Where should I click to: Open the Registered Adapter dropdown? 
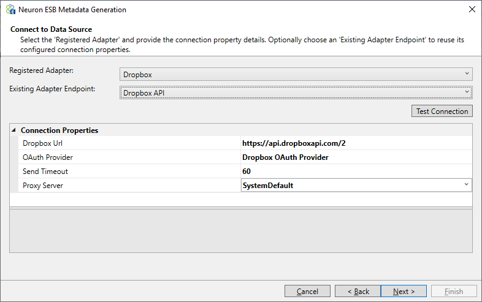[x=296, y=74]
